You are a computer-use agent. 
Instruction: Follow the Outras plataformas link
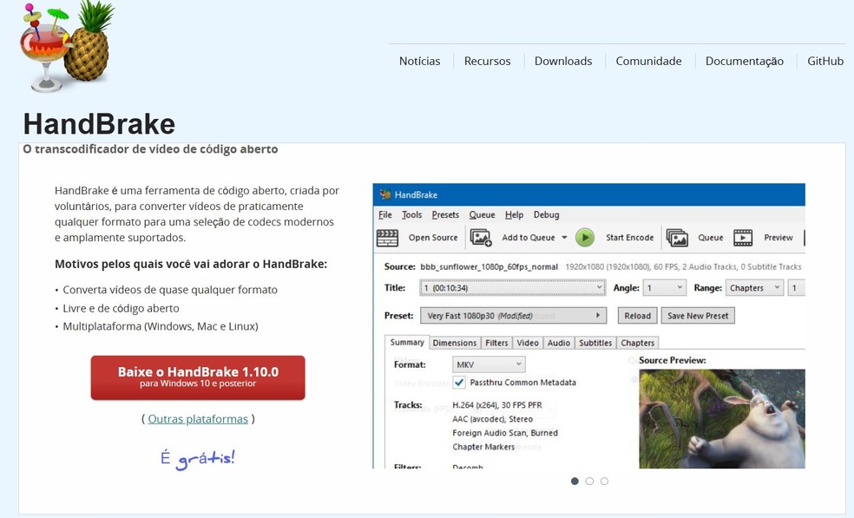tap(198, 419)
